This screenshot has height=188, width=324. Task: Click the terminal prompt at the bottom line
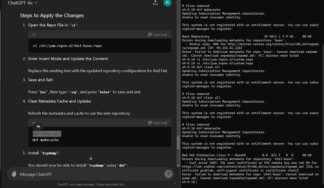click(190, 182)
